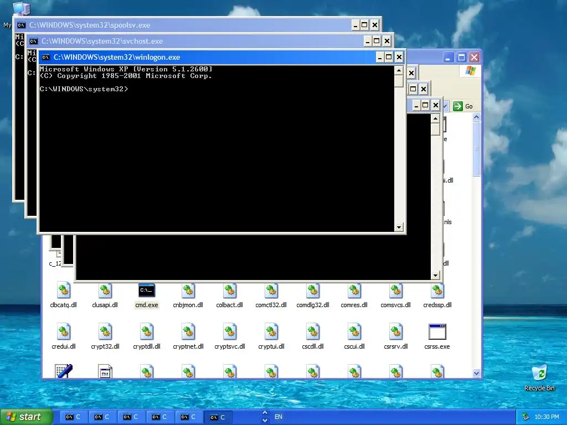Click Explorer window scrollbar down arrow
The height and width of the screenshot is (425, 567).
click(476, 374)
